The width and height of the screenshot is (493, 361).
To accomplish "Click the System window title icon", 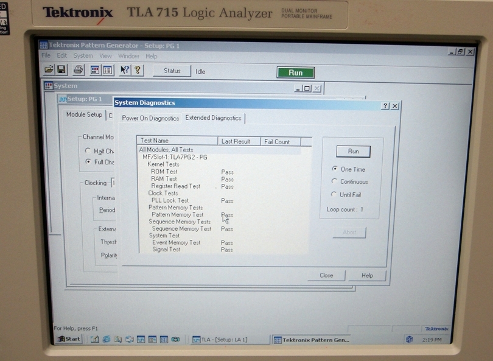I will (49, 86).
